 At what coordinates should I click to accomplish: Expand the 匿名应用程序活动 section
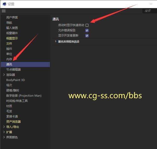pos(56,41)
